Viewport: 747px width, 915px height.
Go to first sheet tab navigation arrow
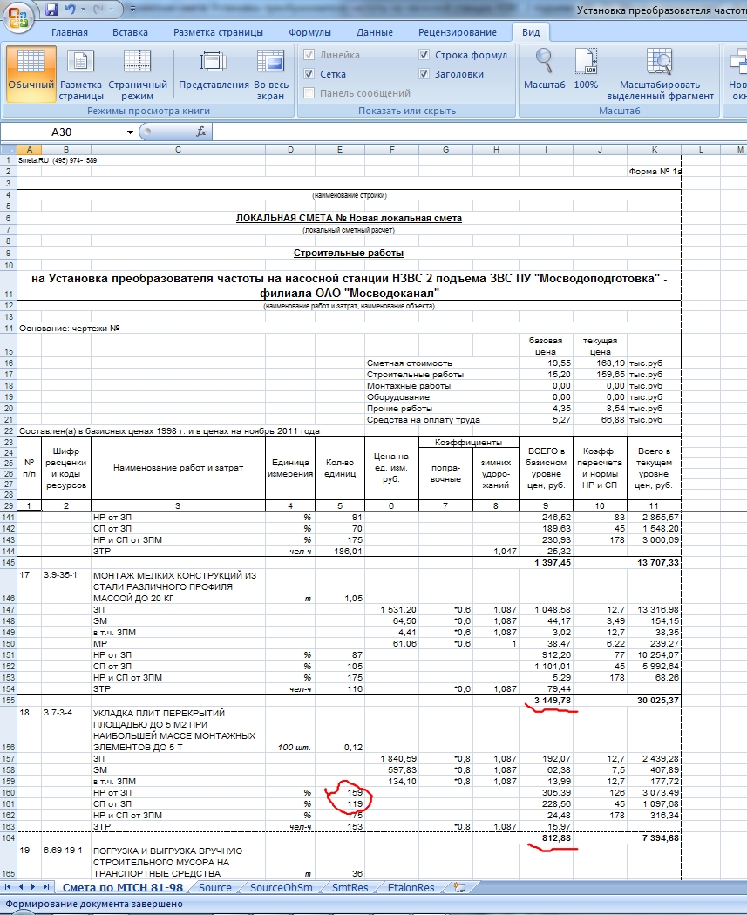point(8,887)
